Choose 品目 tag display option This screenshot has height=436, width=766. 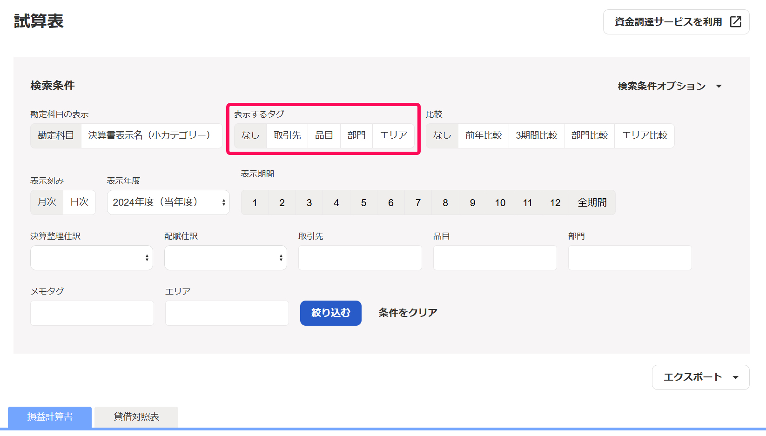(324, 135)
